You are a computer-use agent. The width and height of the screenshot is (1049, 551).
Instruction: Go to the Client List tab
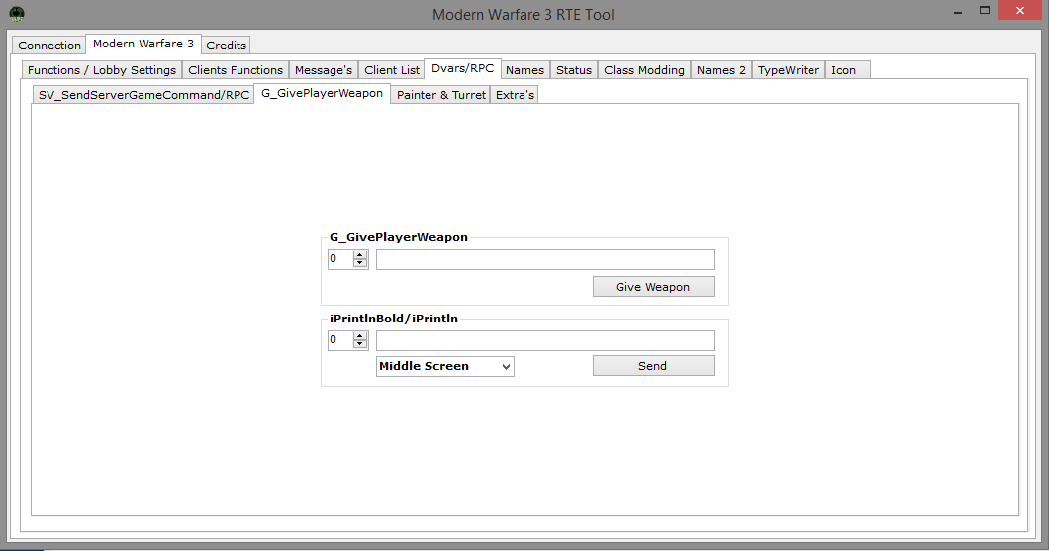pos(392,70)
